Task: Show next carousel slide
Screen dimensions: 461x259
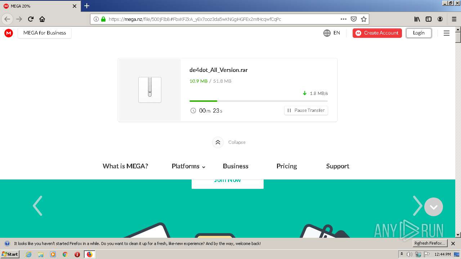Action: click(x=417, y=206)
